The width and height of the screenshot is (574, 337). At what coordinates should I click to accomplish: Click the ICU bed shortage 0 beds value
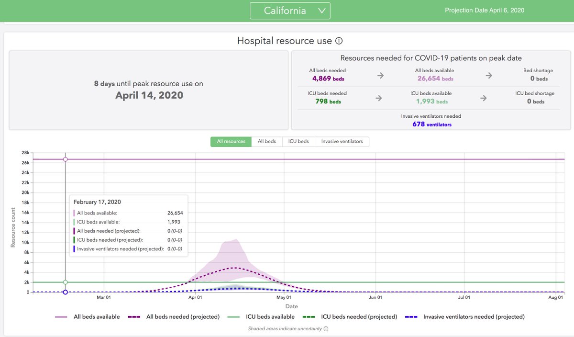tap(535, 101)
